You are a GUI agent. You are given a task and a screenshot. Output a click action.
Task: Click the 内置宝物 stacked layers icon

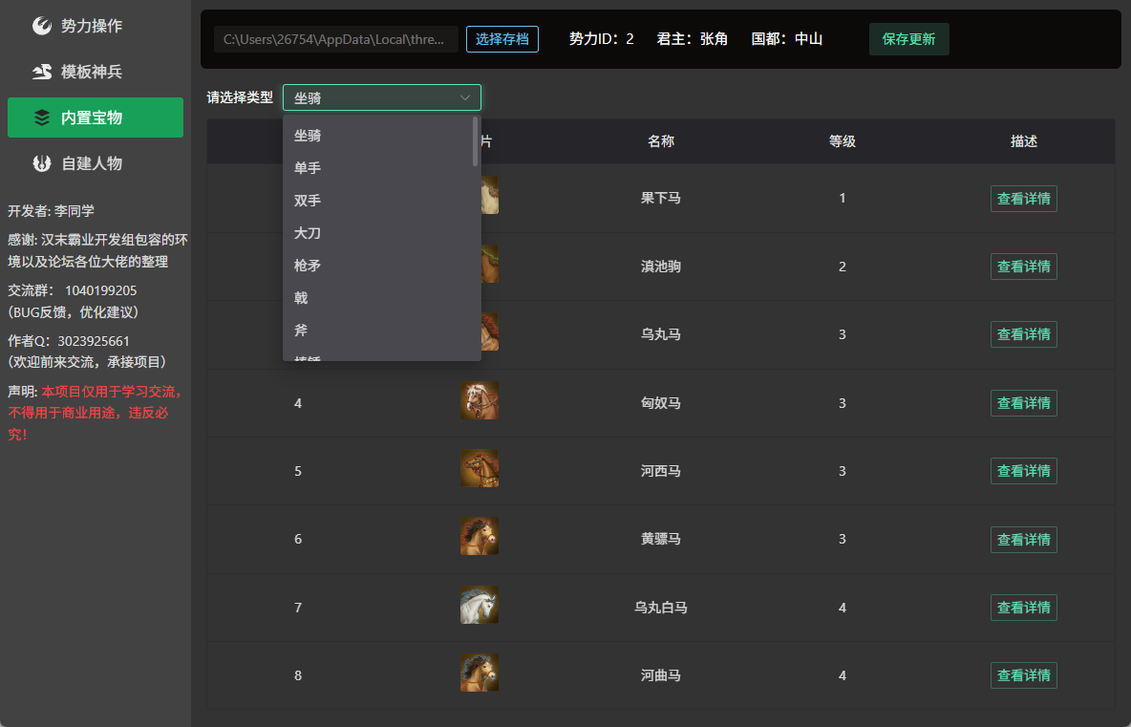click(x=42, y=118)
